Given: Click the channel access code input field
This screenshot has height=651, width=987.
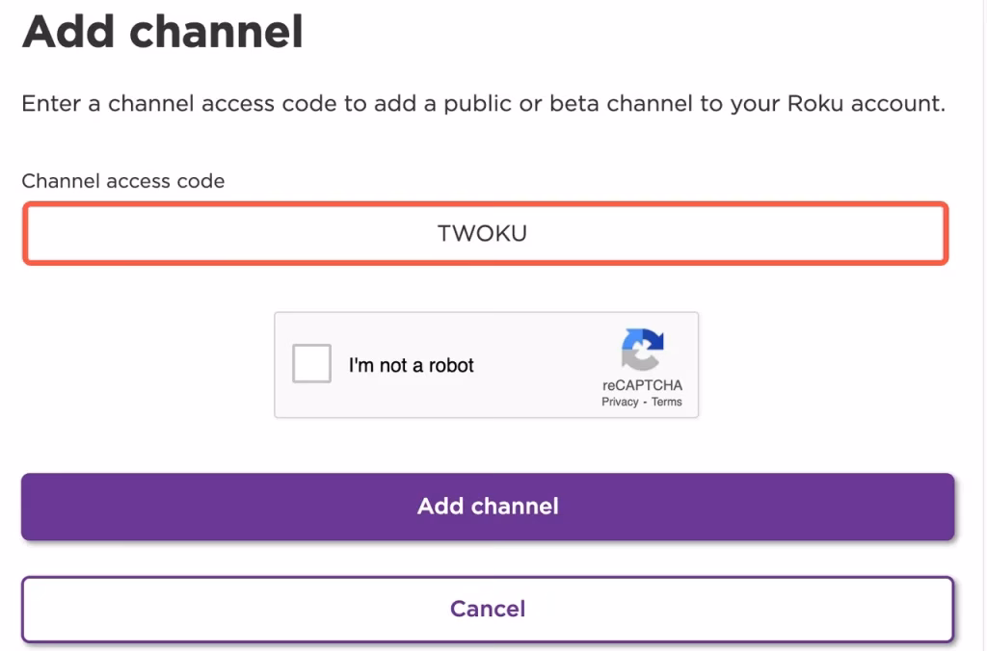Looking at the screenshot, I should (x=488, y=233).
